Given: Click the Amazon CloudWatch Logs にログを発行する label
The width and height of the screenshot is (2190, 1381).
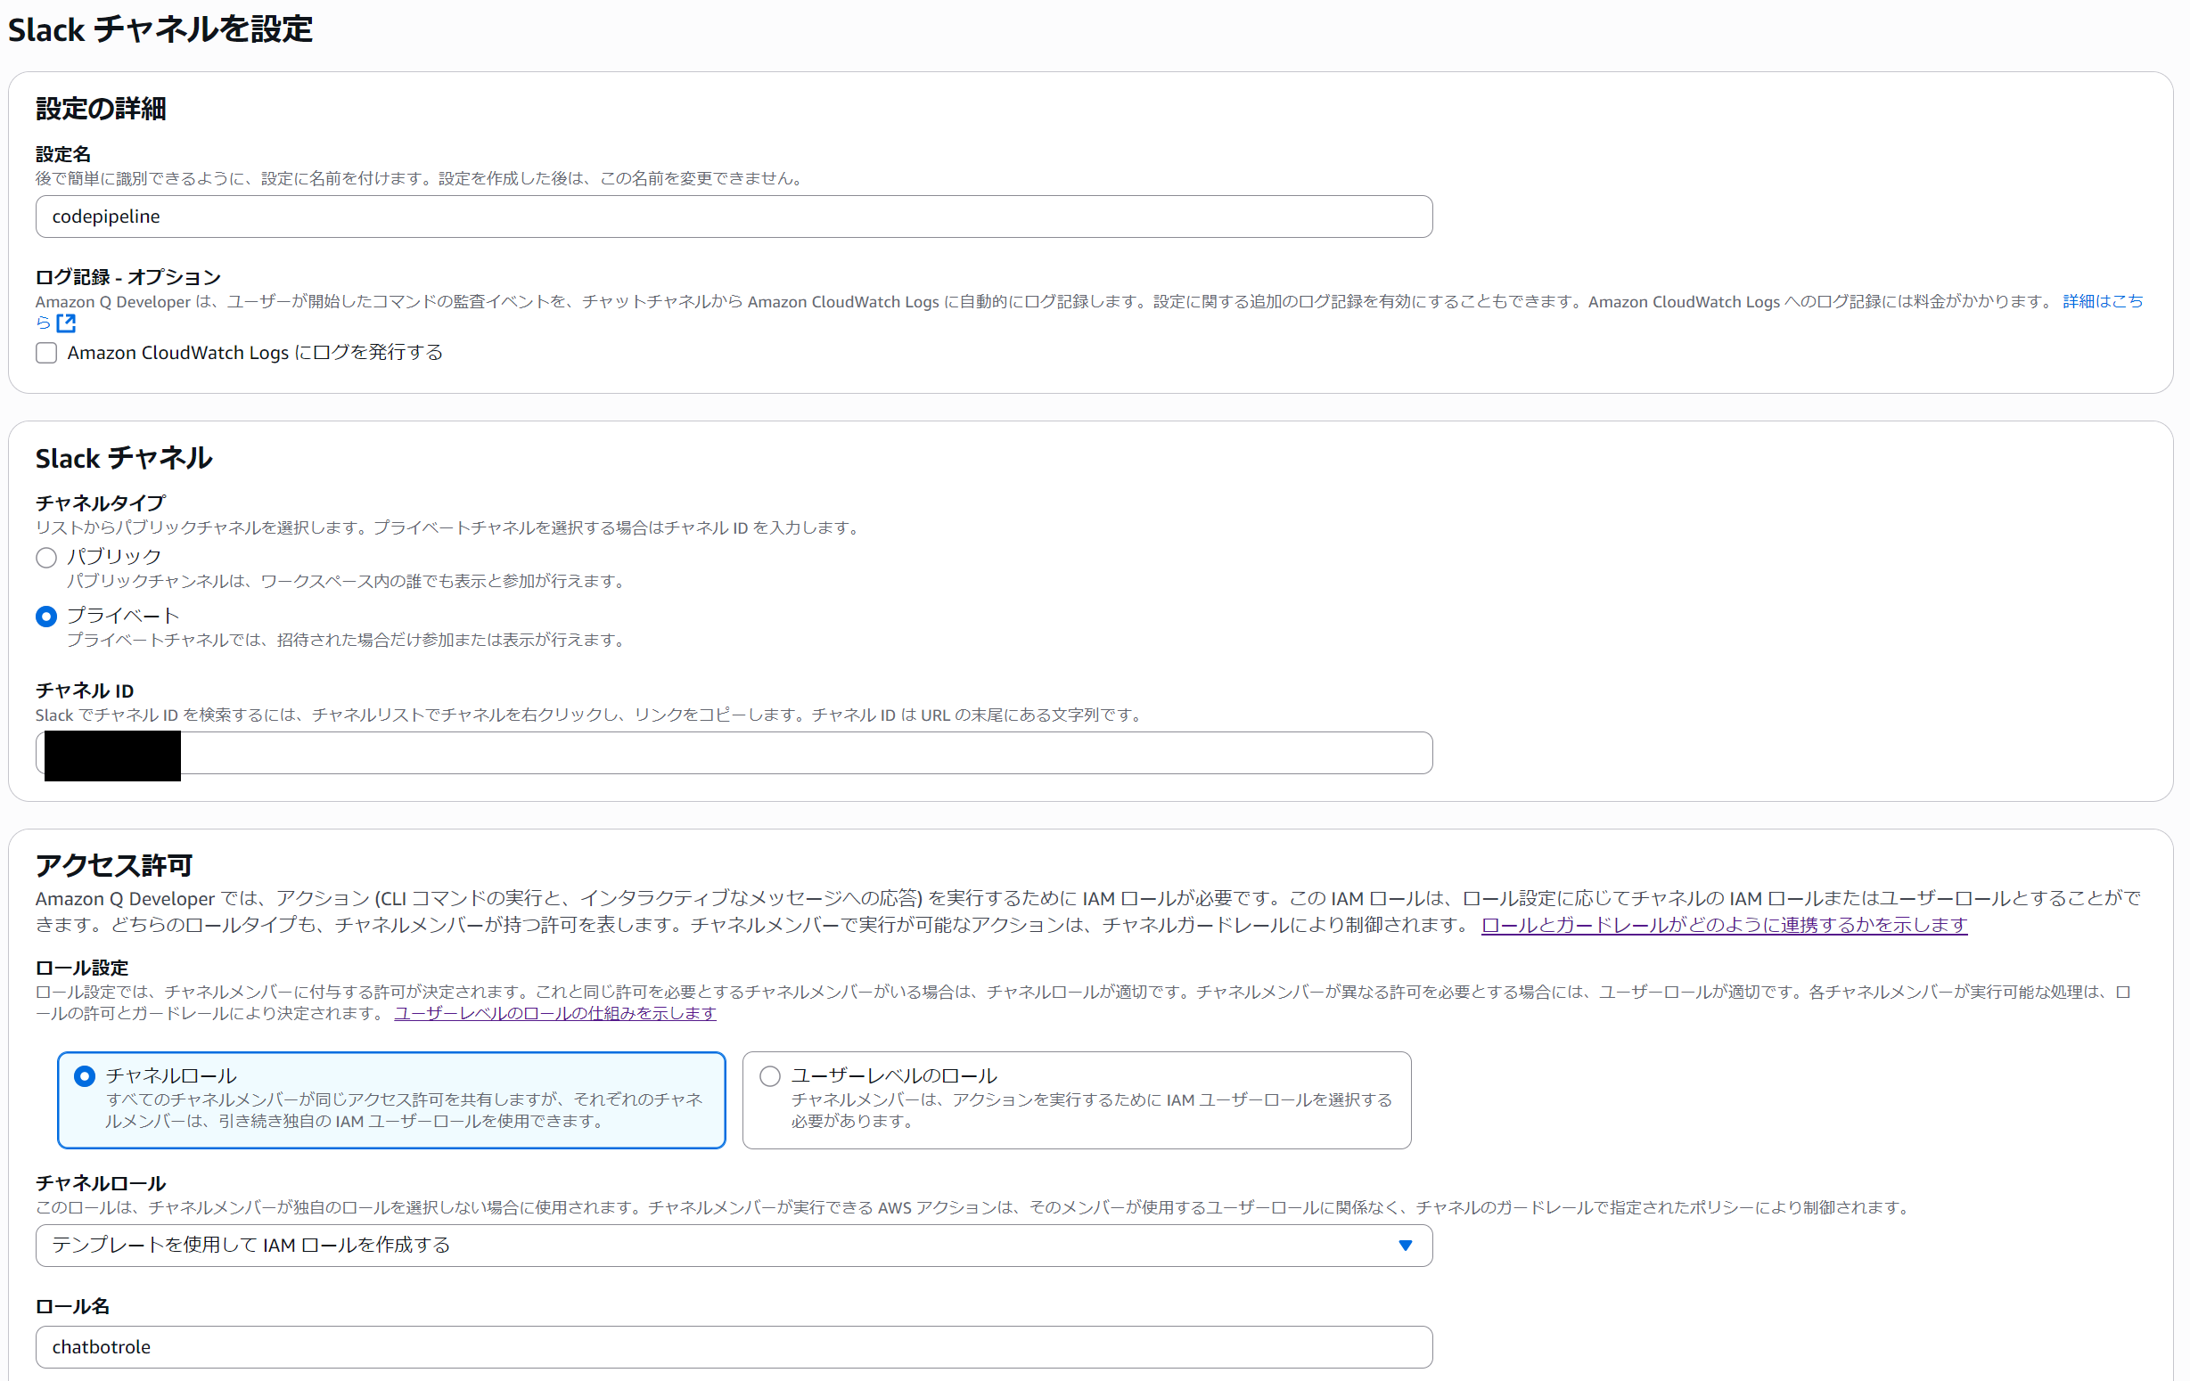Looking at the screenshot, I should (x=255, y=353).
